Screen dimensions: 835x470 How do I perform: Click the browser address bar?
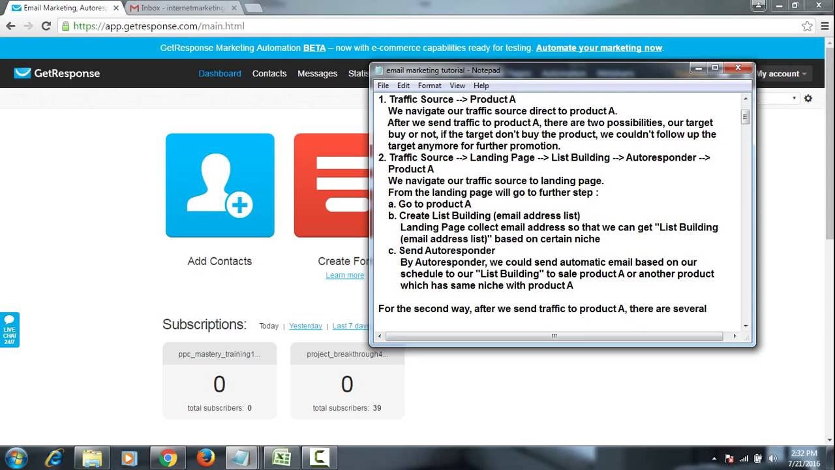tap(431, 26)
